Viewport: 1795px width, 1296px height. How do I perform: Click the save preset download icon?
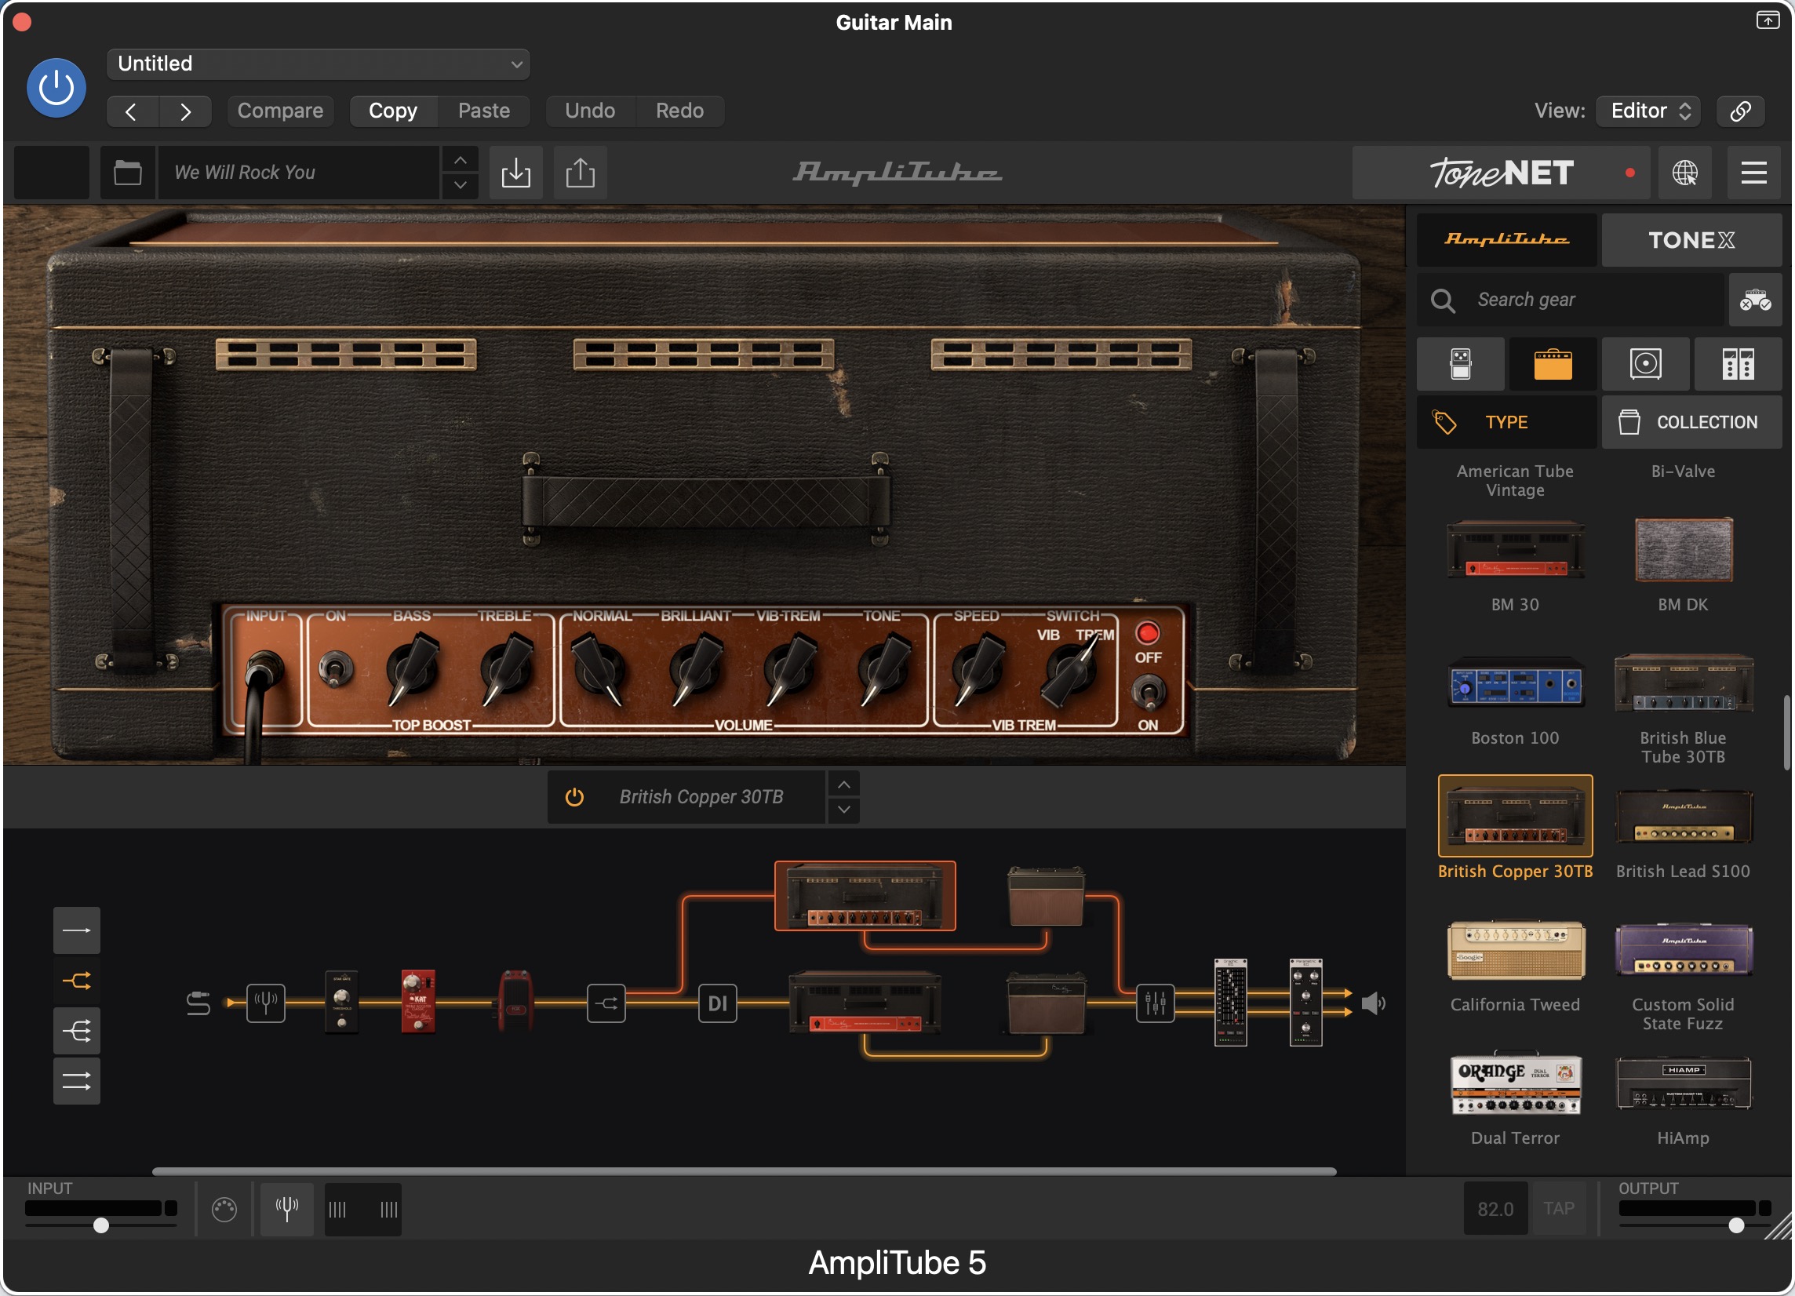[x=516, y=173]
